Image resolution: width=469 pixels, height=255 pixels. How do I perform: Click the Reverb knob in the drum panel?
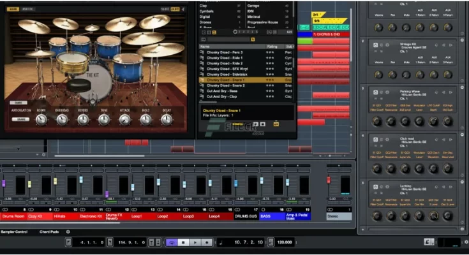click(84, 119)
